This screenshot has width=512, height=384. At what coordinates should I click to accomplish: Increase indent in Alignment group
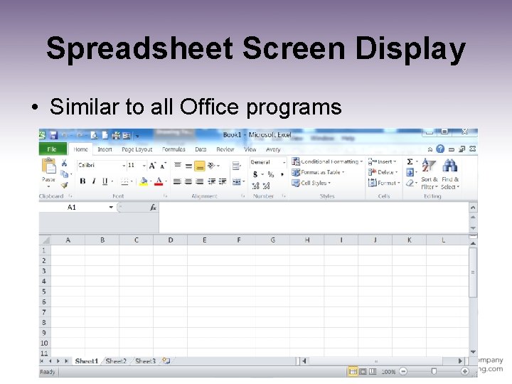point(223,181)
